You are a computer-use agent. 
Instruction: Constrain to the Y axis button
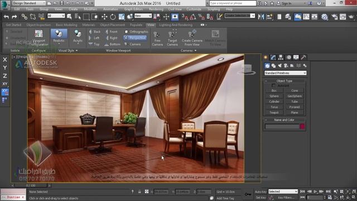[5, 68]
